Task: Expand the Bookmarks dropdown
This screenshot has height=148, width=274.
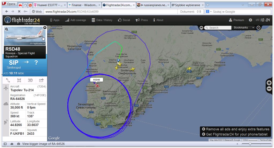Action: [x=244, y=28]
